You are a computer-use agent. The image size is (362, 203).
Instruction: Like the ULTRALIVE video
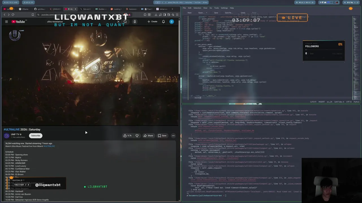127,136
